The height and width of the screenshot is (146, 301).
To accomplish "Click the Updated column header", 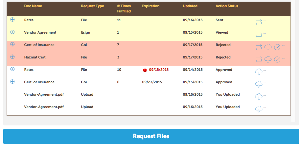I will [x=190, y=6].
